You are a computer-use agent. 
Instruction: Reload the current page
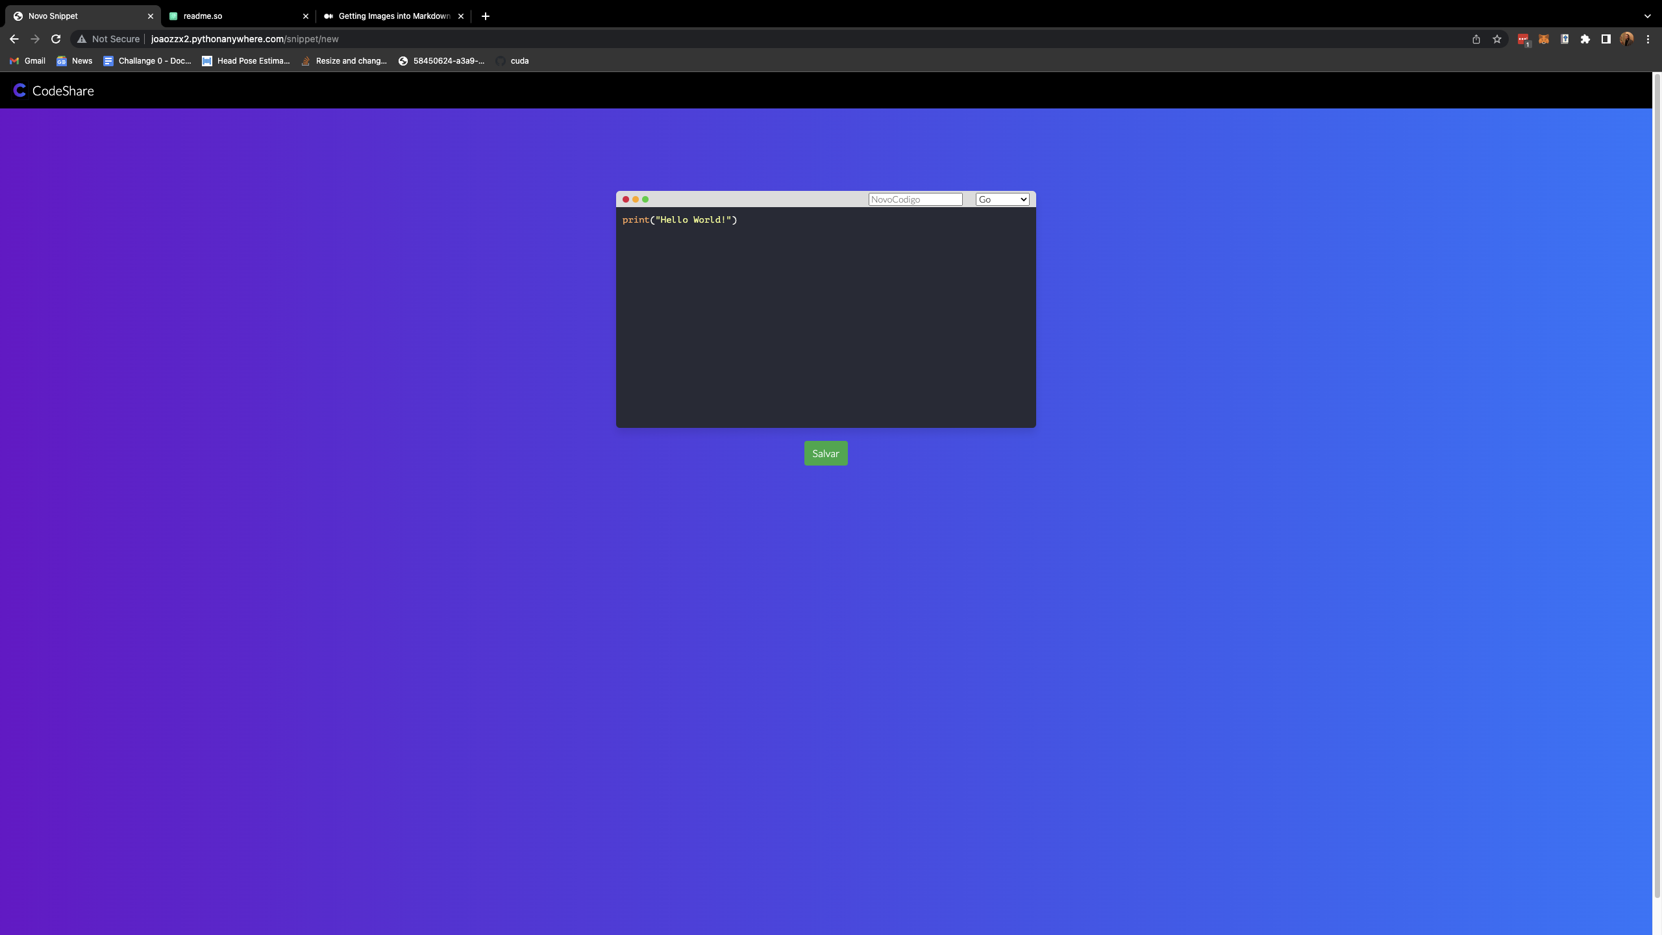point(56,39)
